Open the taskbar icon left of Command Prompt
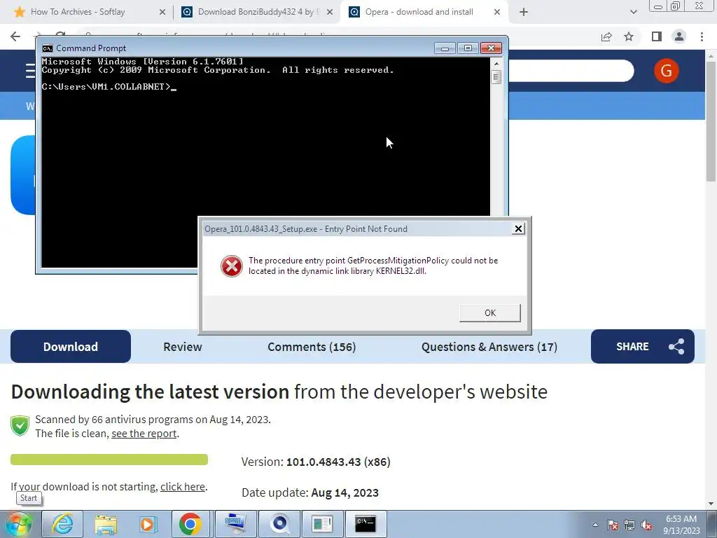The height and width of the screenshot is (538, 717). [322, 524]
